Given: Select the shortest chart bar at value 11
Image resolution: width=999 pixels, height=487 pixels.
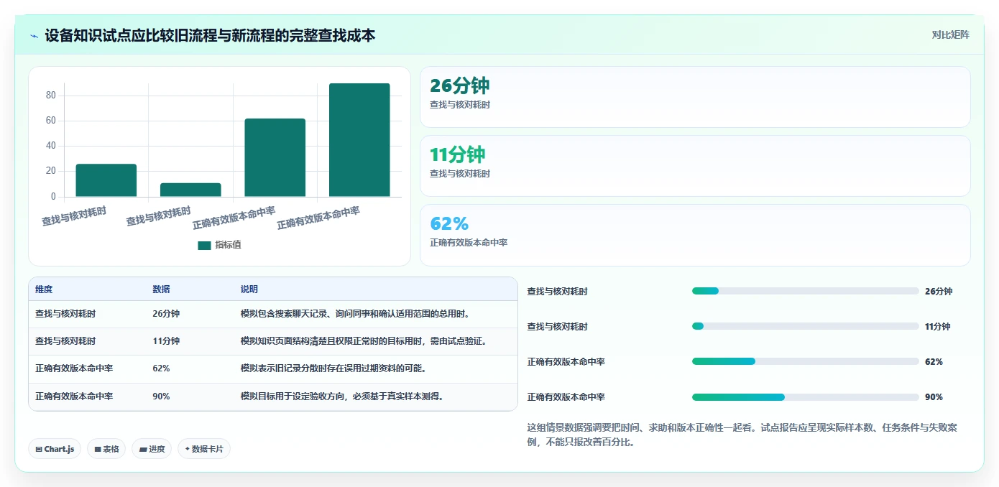Looking at the screenshot, I should tap(190, 190).
